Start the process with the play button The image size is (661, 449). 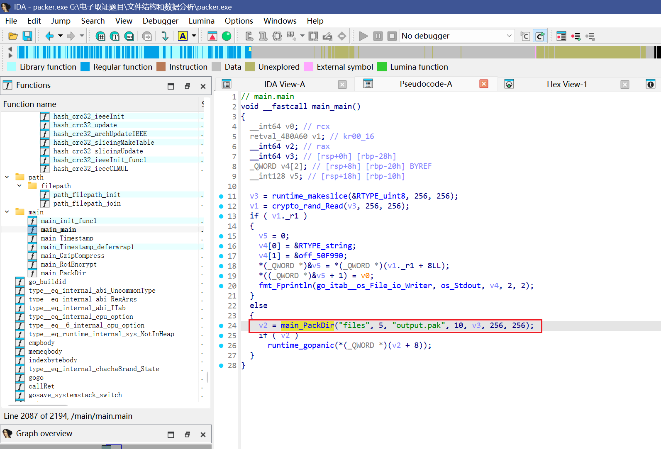(x=363, y=36)
